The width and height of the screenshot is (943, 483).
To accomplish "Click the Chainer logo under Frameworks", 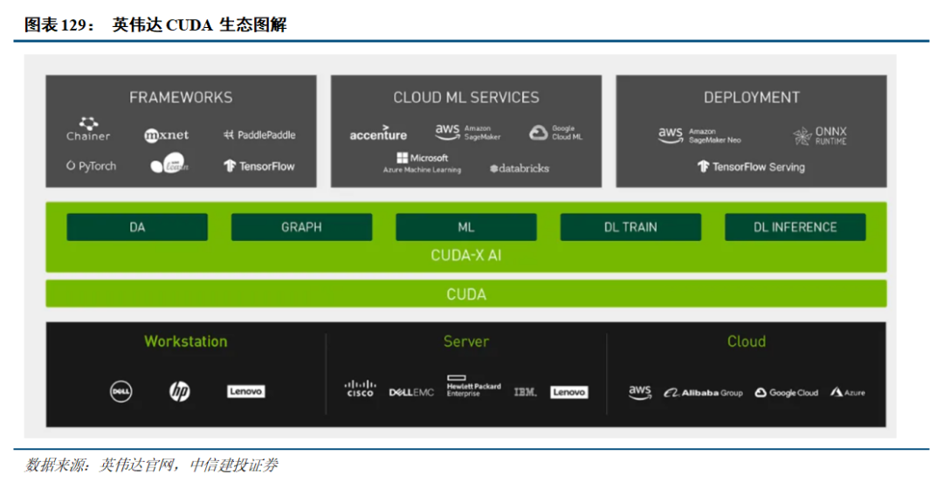I will tap(88, 129).
